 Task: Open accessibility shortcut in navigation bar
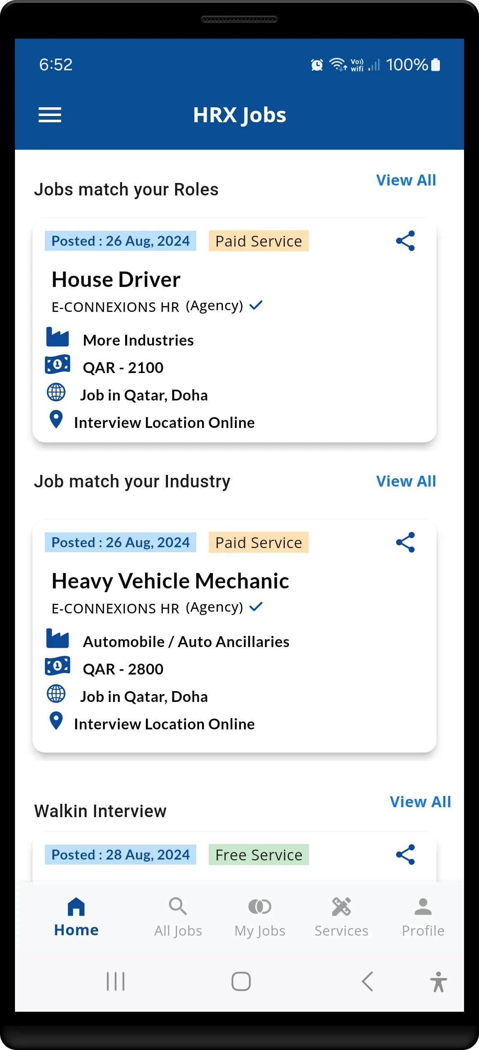coord(438,982)
